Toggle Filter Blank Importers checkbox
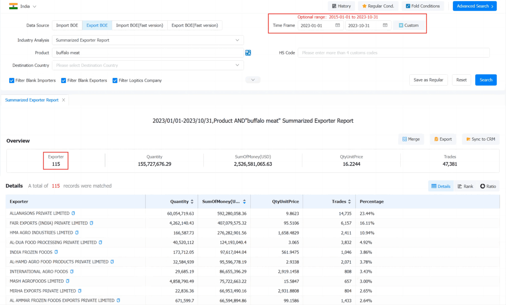The height and width of the screenshot is (305, 506). click(x=12, y=80)
